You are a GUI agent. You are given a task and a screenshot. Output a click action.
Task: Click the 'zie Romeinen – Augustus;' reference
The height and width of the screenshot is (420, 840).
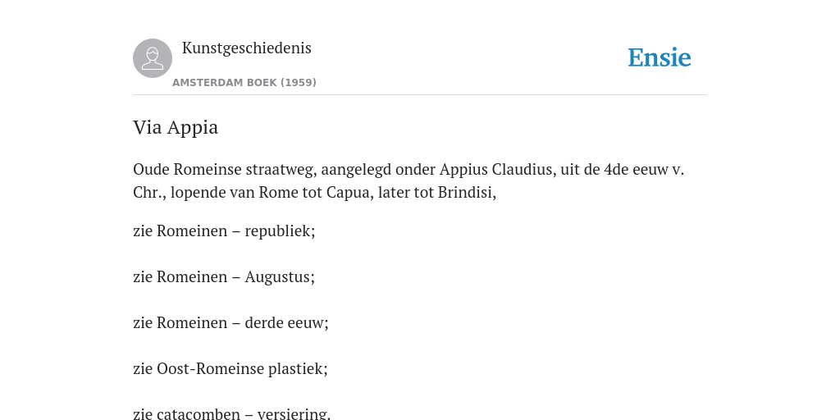224,277
